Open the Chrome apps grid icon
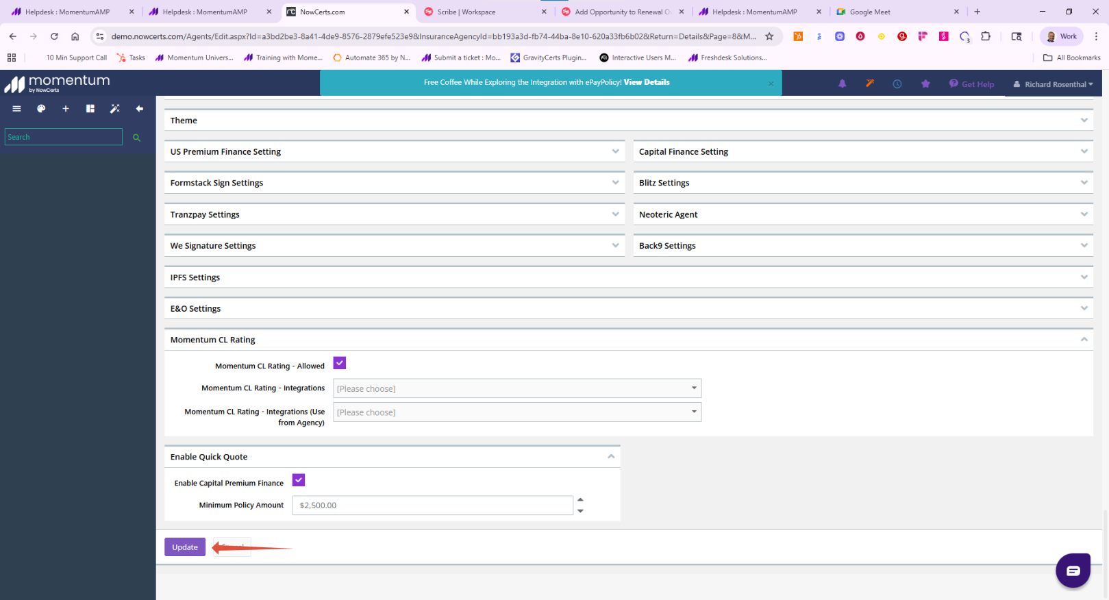Viewport: 1109px width, 600px height. [x=12, y=58]
